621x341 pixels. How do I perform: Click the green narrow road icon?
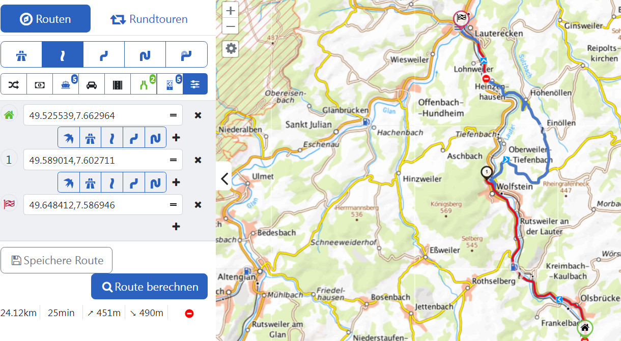pyautogui.click(x=144, y=84)
